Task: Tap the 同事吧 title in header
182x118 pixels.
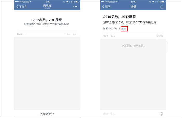Action: (x=47, y=6)
